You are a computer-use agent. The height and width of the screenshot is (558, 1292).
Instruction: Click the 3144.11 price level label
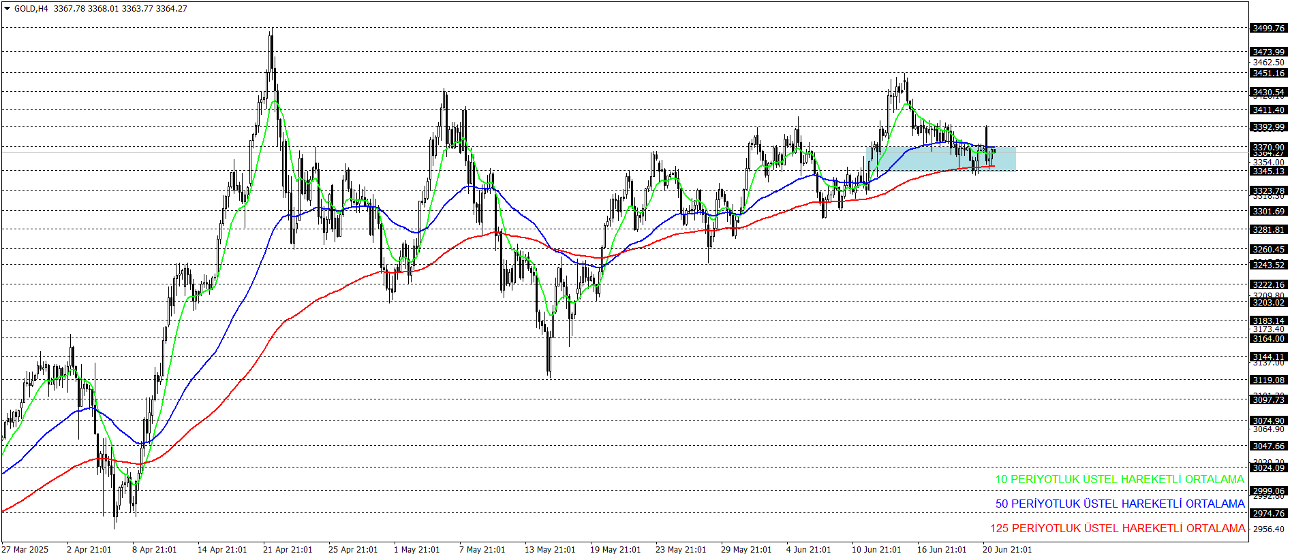tap(1269, 357)
